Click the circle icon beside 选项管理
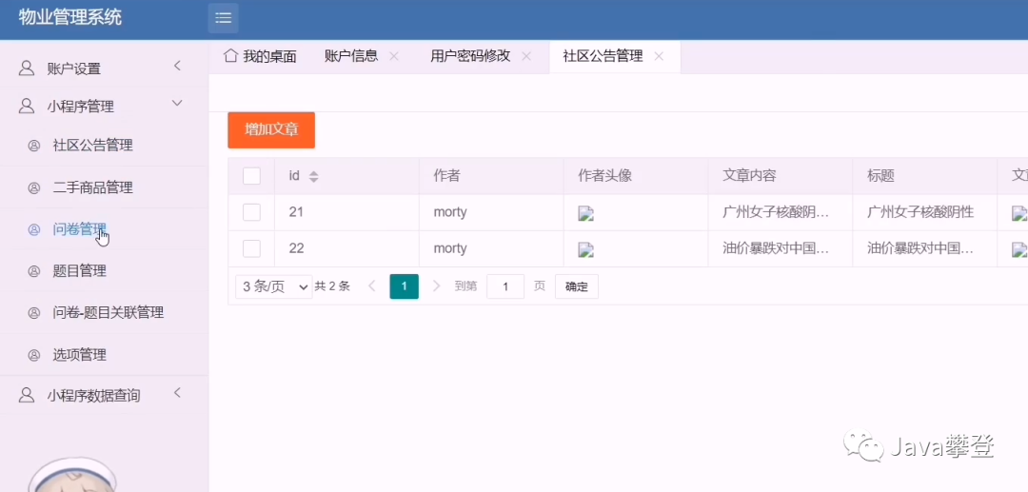The width and height of the screenshot is (1028, 492). click(34, 355)
